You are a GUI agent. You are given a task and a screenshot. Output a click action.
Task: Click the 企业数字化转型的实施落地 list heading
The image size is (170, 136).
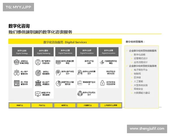143,66
